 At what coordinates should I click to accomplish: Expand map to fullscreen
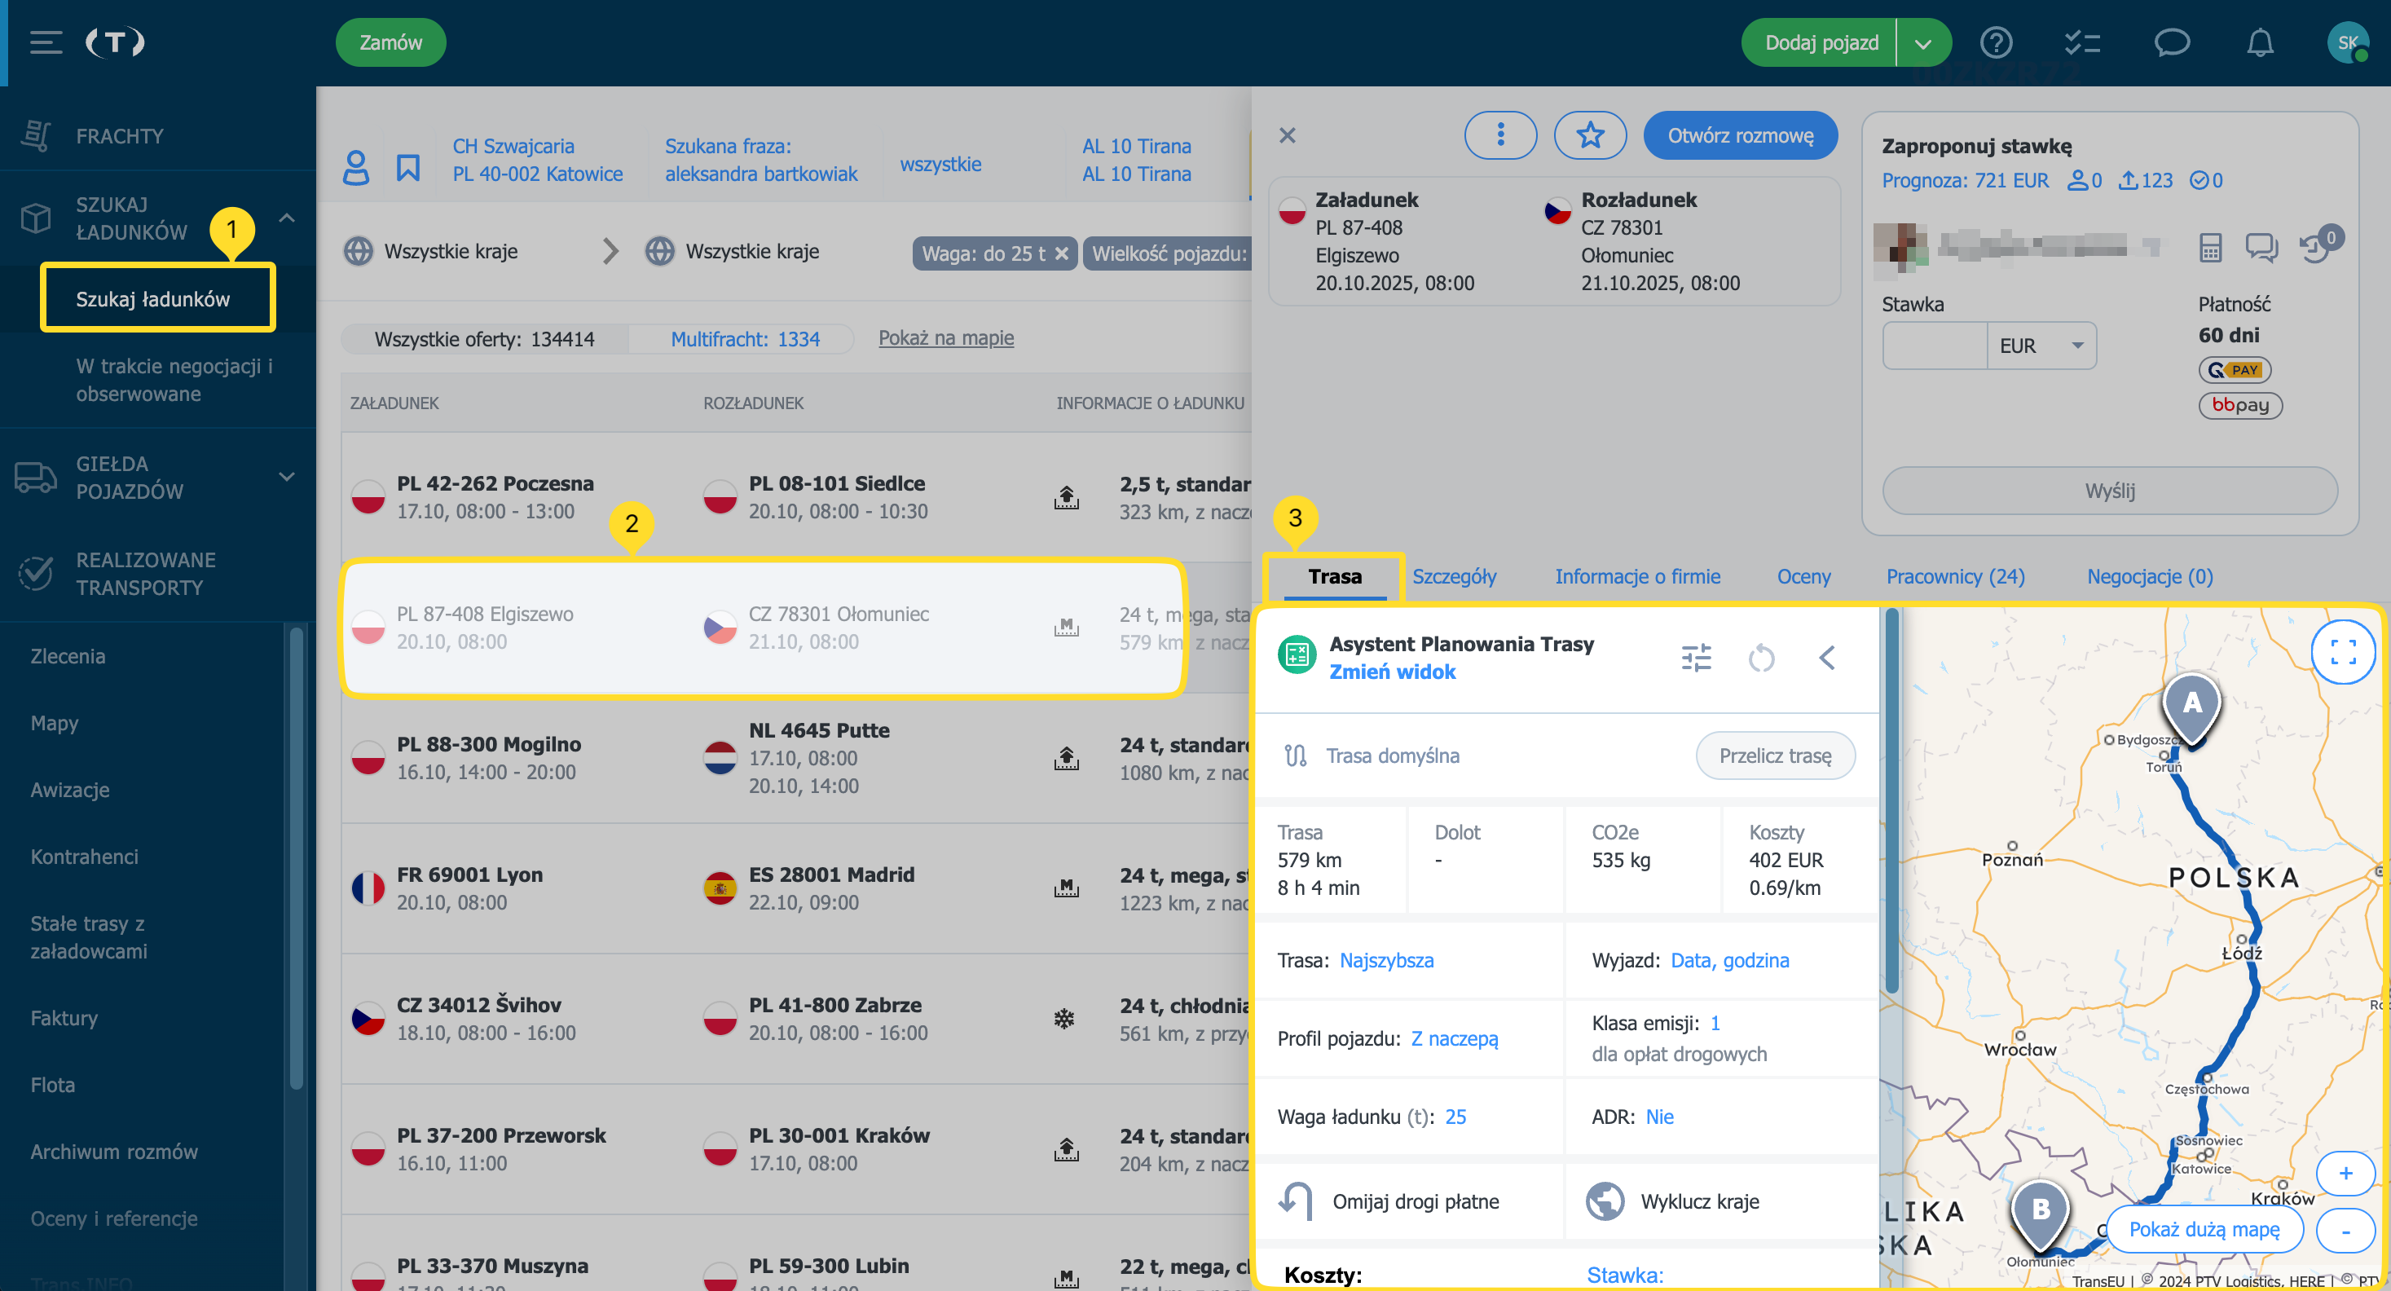[x=2343, y=653]
